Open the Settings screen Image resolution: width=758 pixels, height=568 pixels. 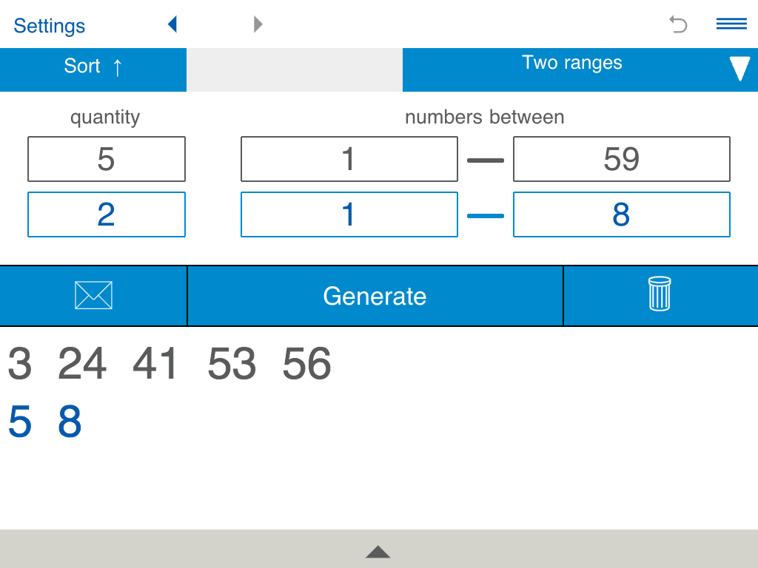click(x=49, y=25)
